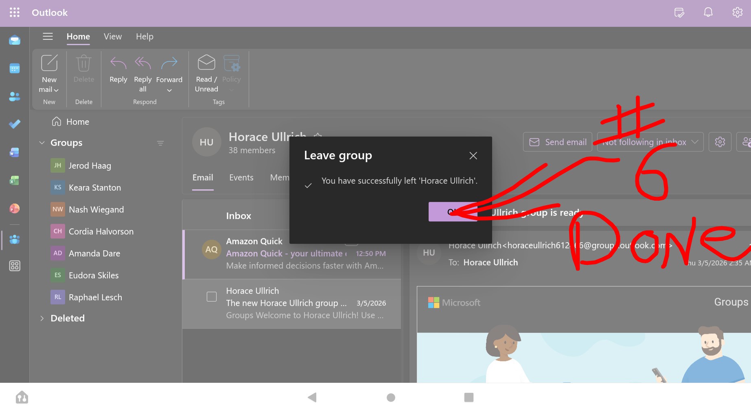Click the Inbox heading

[x=239, y=216]
